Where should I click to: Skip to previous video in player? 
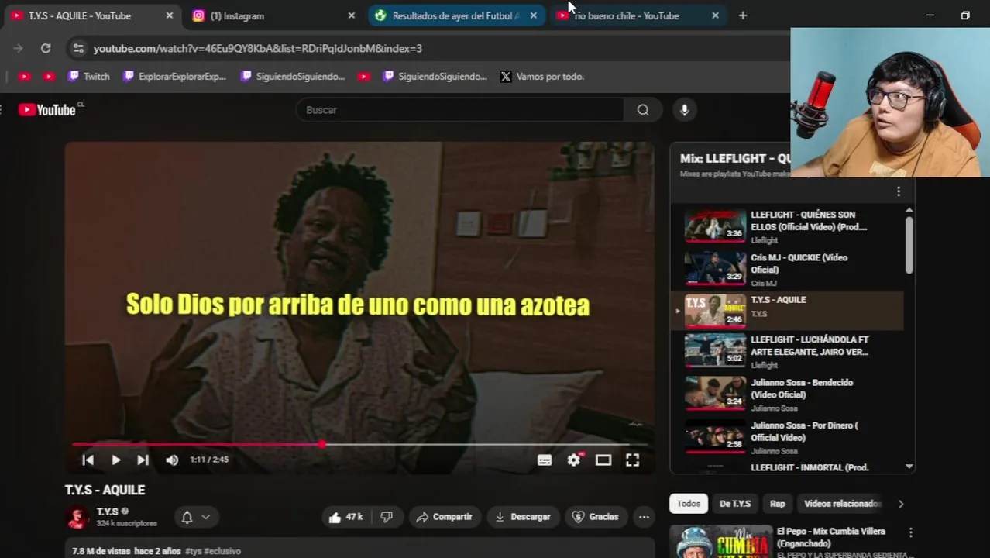click(x=88, y=460)
